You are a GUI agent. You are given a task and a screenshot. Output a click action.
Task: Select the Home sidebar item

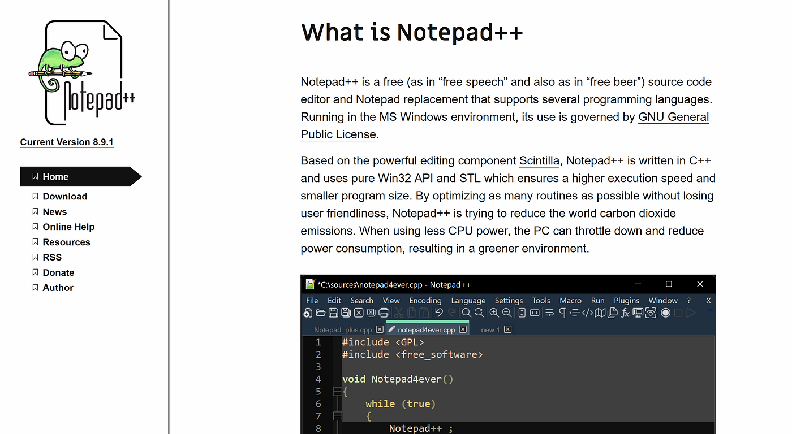(x=80, y=177)
